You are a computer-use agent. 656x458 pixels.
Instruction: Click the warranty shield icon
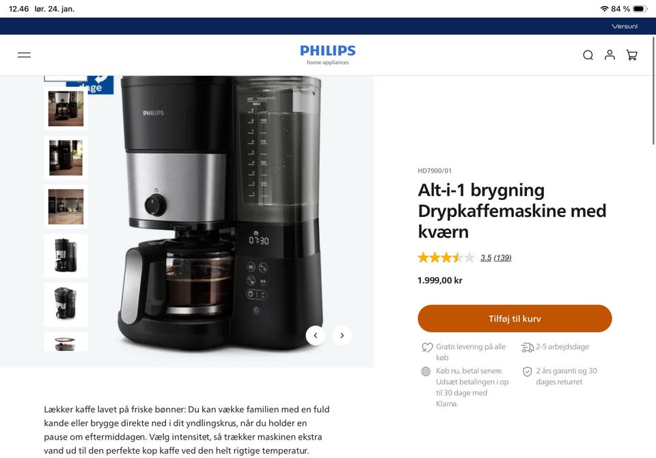[527, 371]
